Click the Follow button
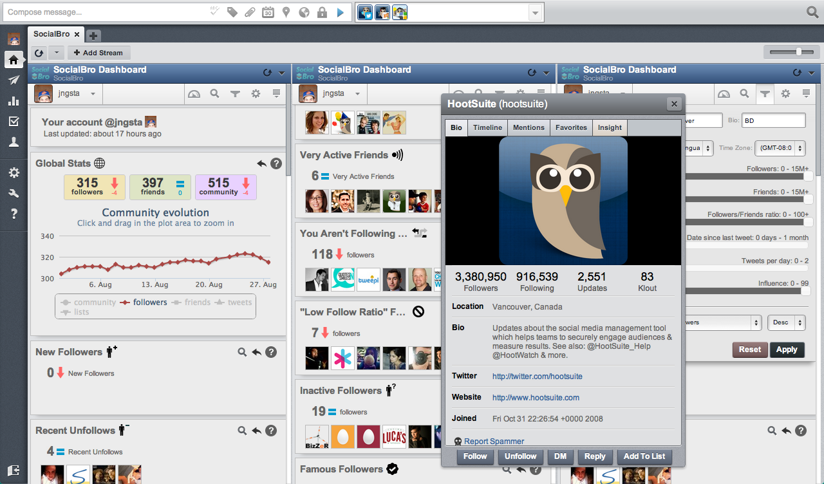This screenshot has width=824, height=484. click(475, 456)
